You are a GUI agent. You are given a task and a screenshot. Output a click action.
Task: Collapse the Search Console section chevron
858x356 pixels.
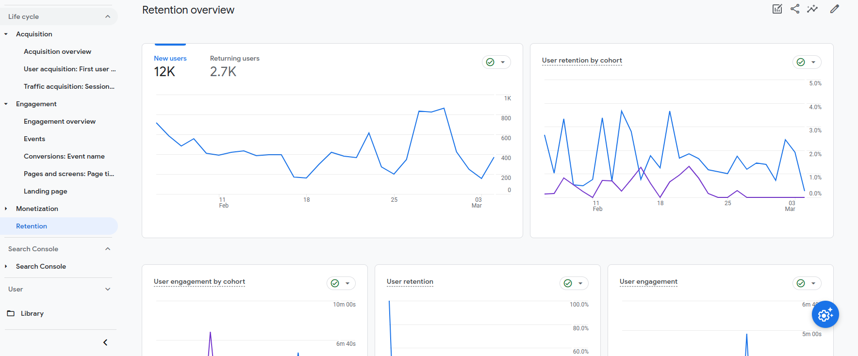click(x=108, y=249)
